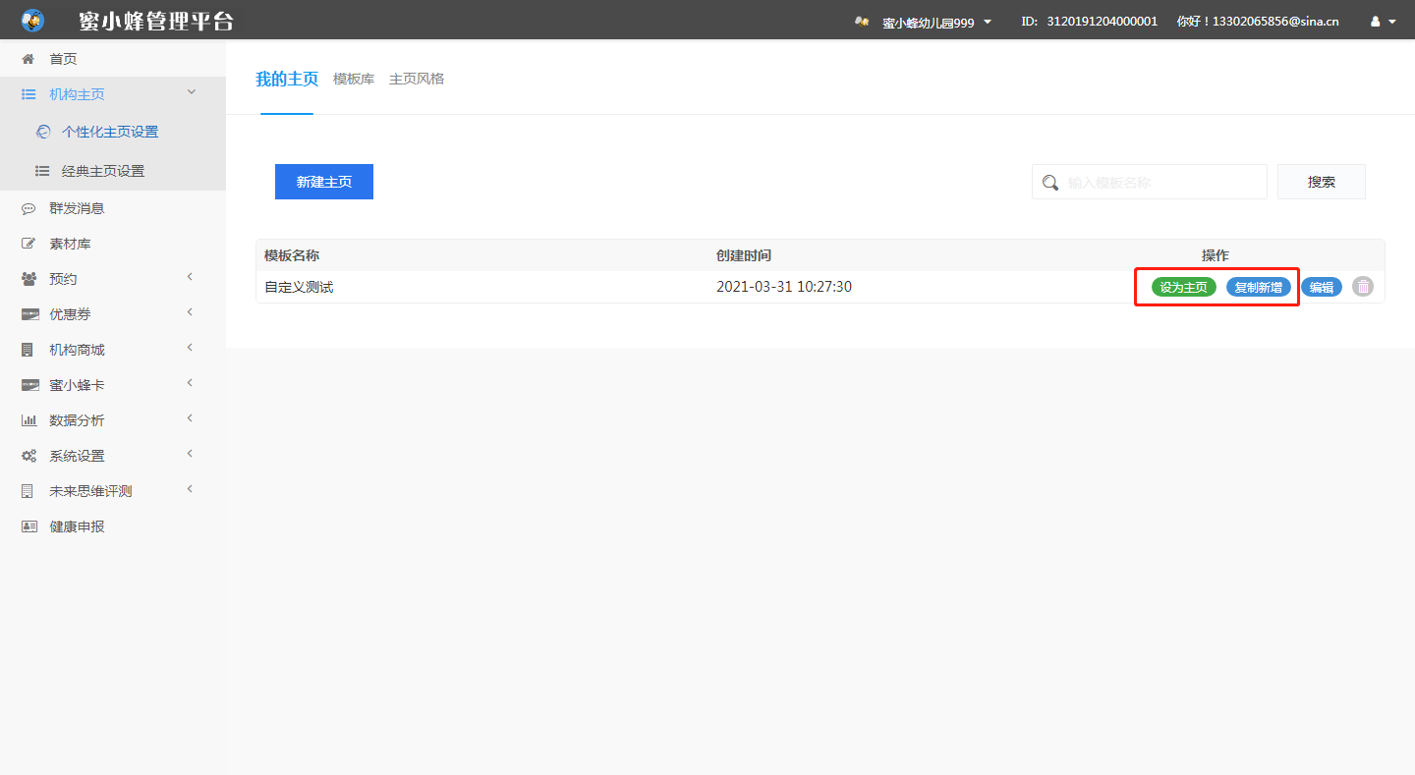
Task: Click the 操作 column header
Action: [1216, 255]
